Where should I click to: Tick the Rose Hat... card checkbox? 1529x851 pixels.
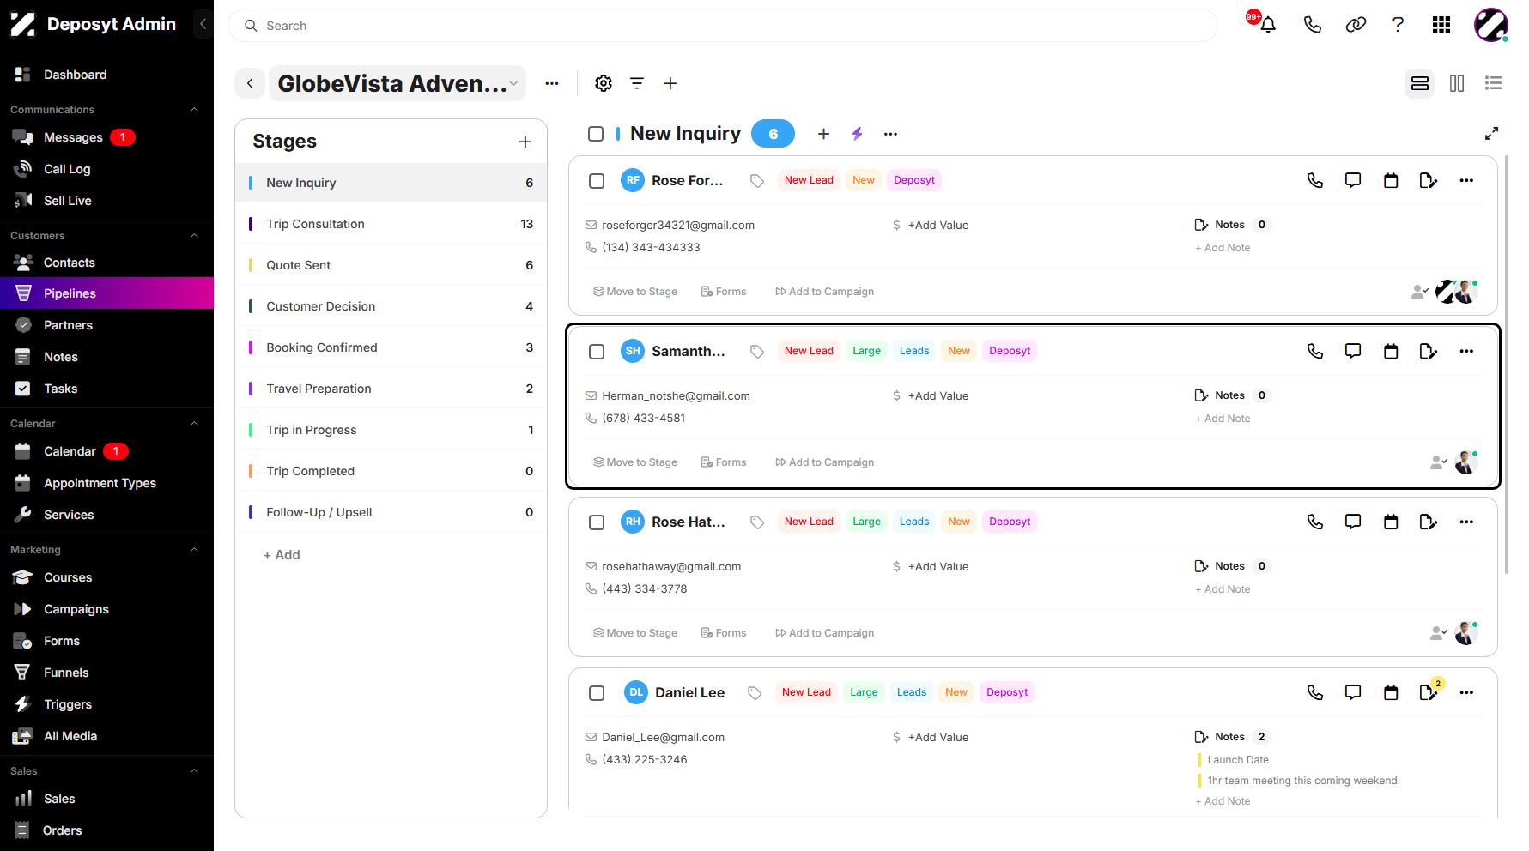[597, 522]
